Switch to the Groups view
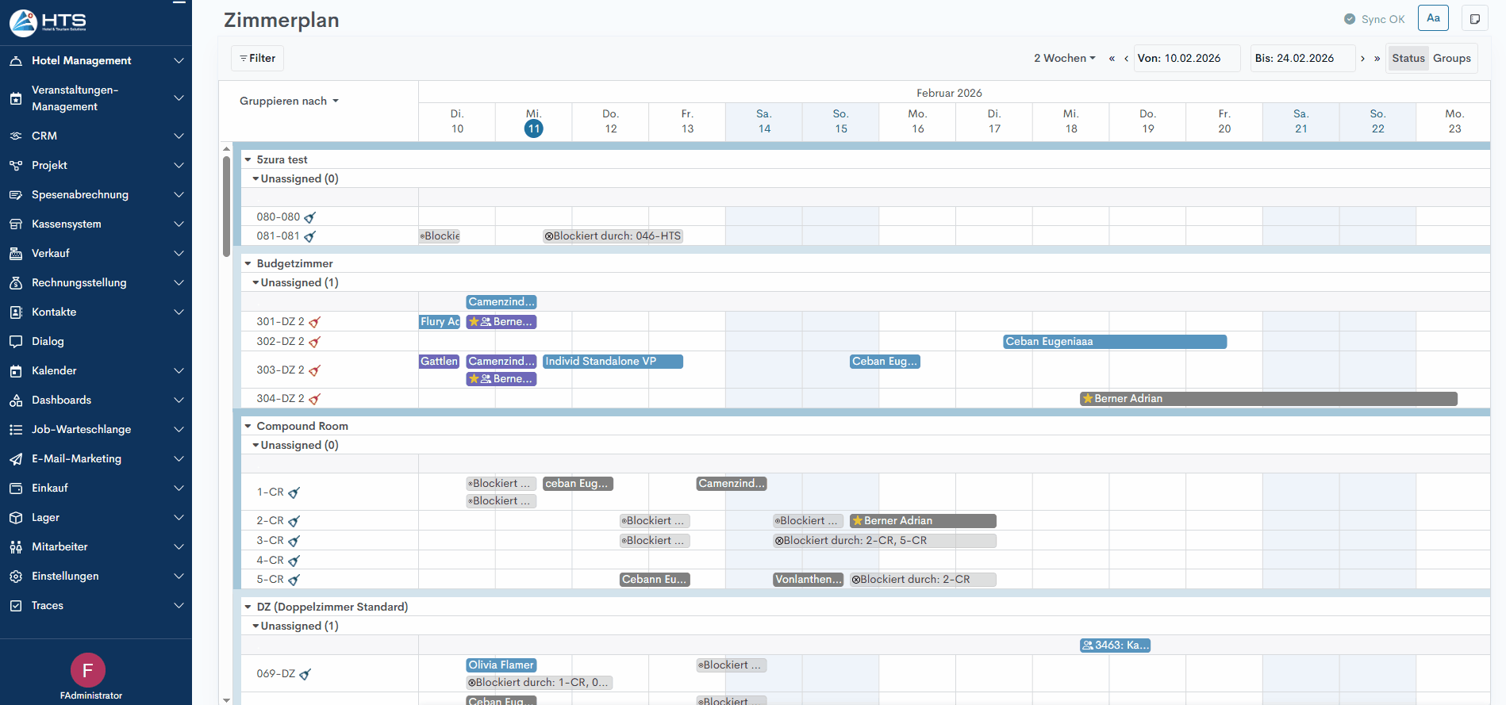The image size is (1506, 705). [x=1451, y=59]
